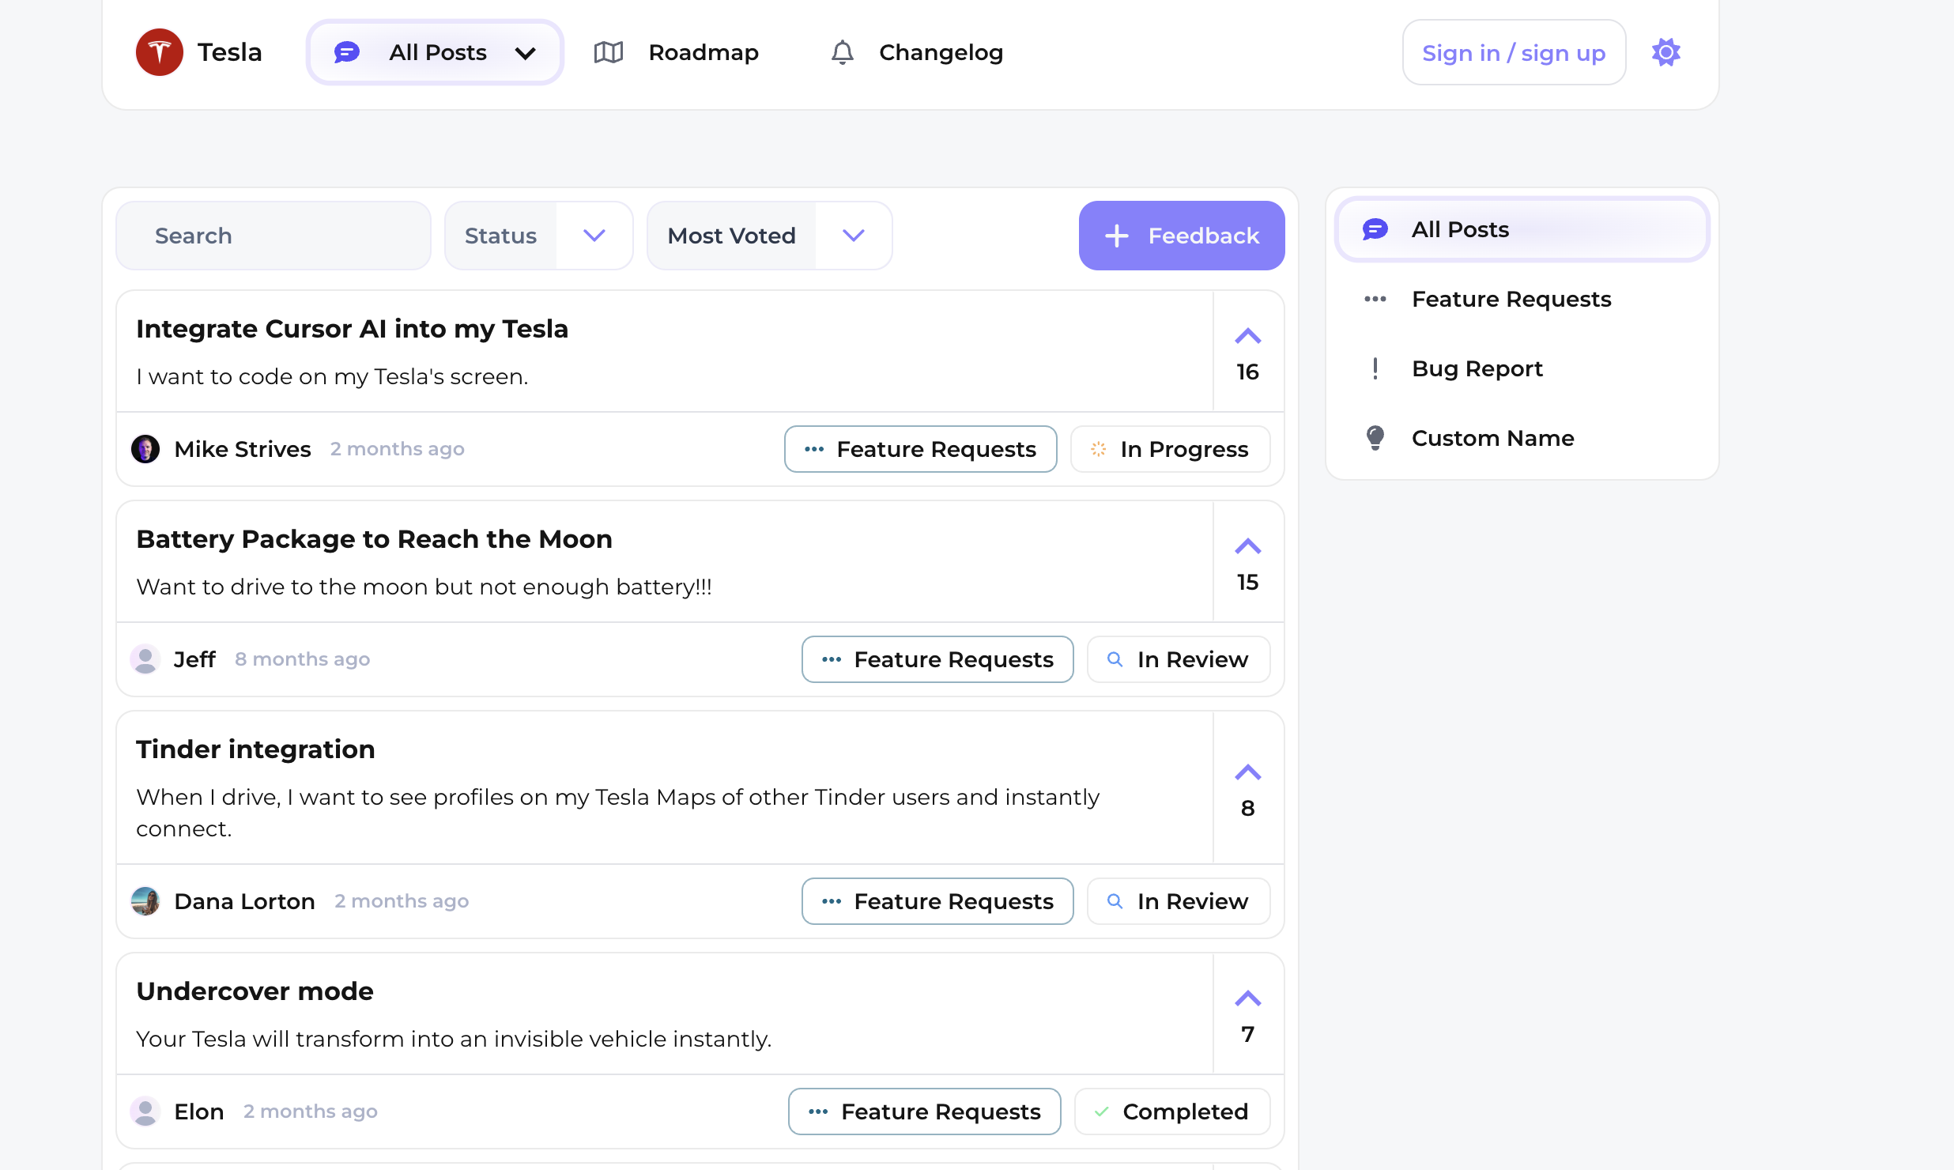Select Feature Requests in the sidebar
The image size is (1954, 1170).
pos(1522,299)
